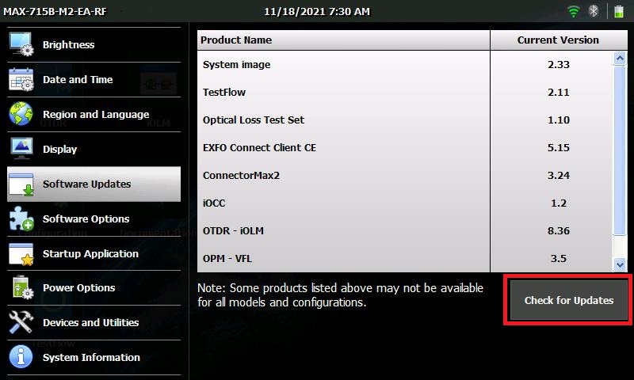Screen dimensions: 634x380
Task: Click the Check for Updates button
Action: (568, 300)
